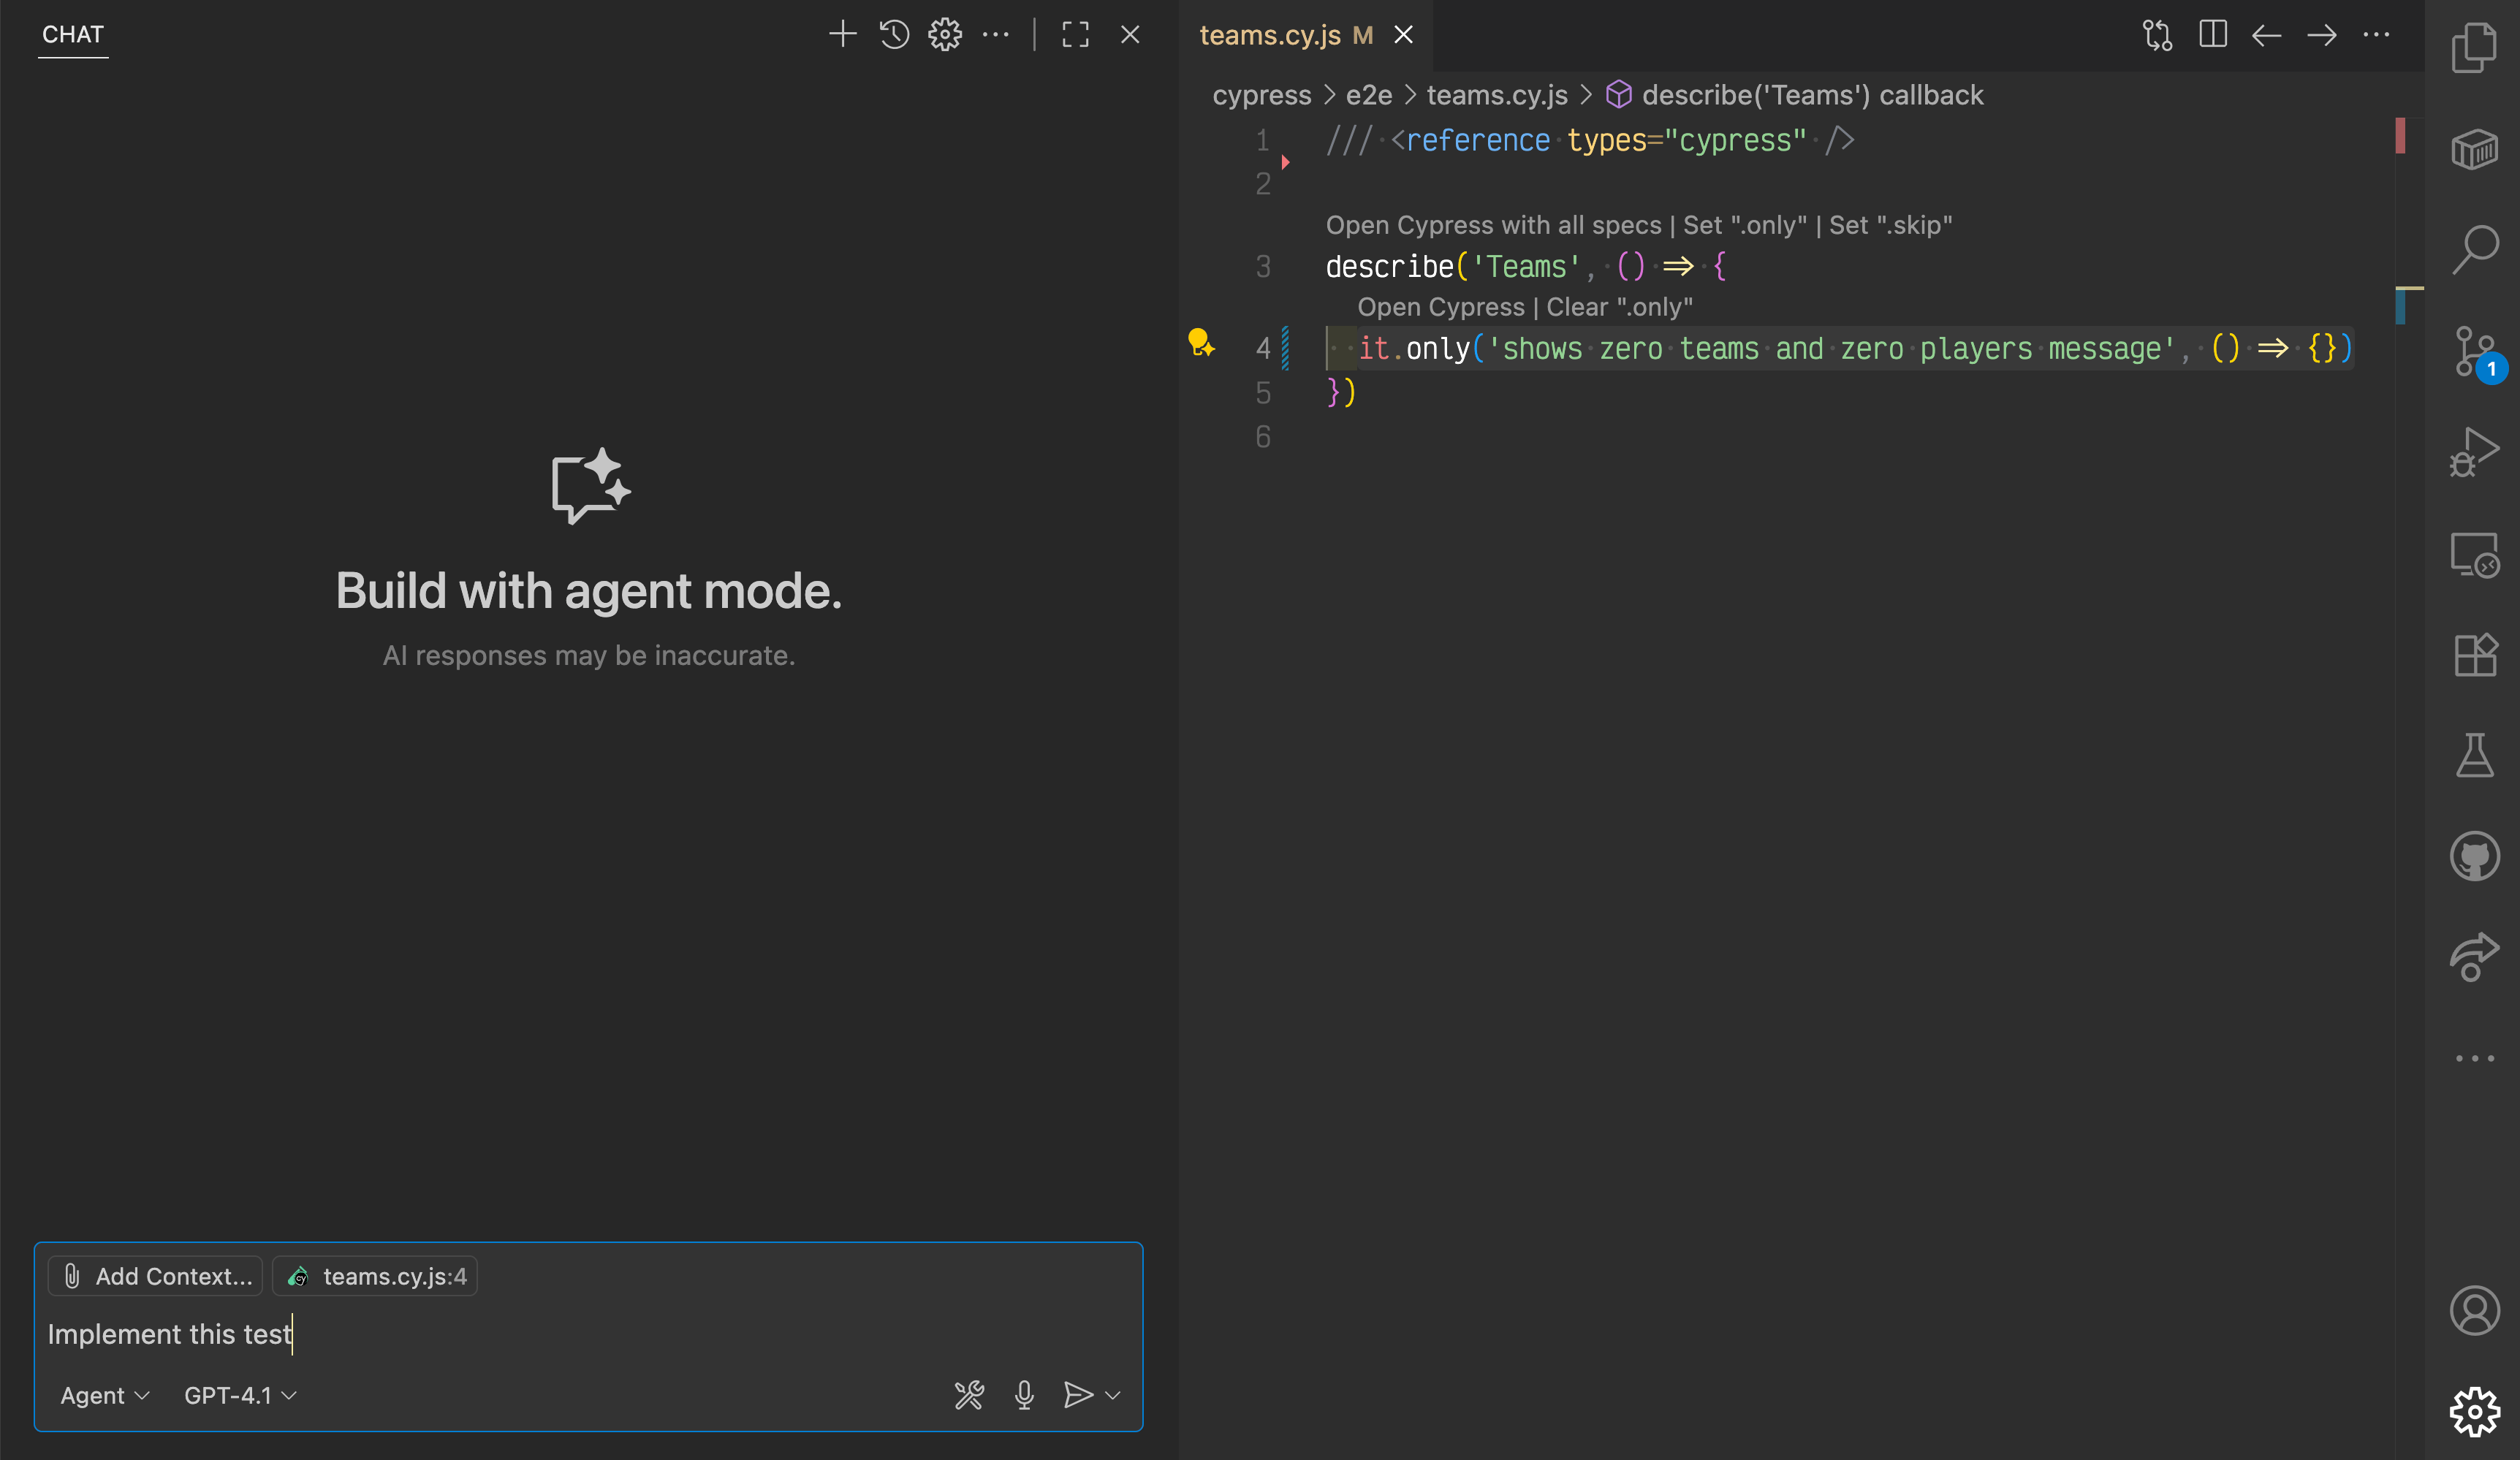Open changes compare icon in editor toolbar
This screenshot has height=1460, width=2520.
(2157, 35)
